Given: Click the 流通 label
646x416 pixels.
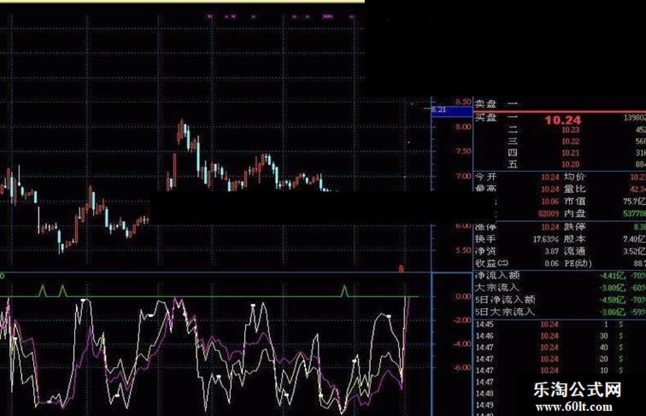Looking at the screenshot, I should 575,251.
